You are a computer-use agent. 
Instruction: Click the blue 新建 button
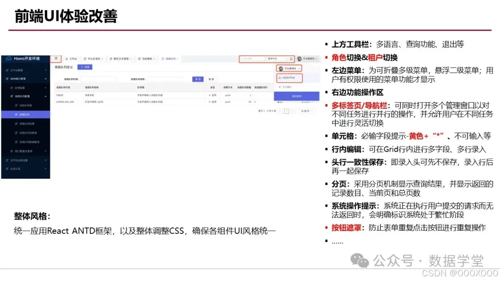(x=85, y=67)
